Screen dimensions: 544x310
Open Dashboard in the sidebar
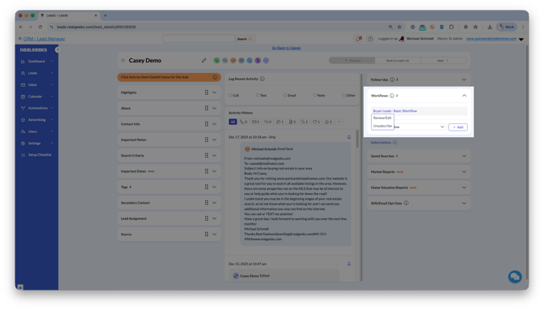click(37, 62)
